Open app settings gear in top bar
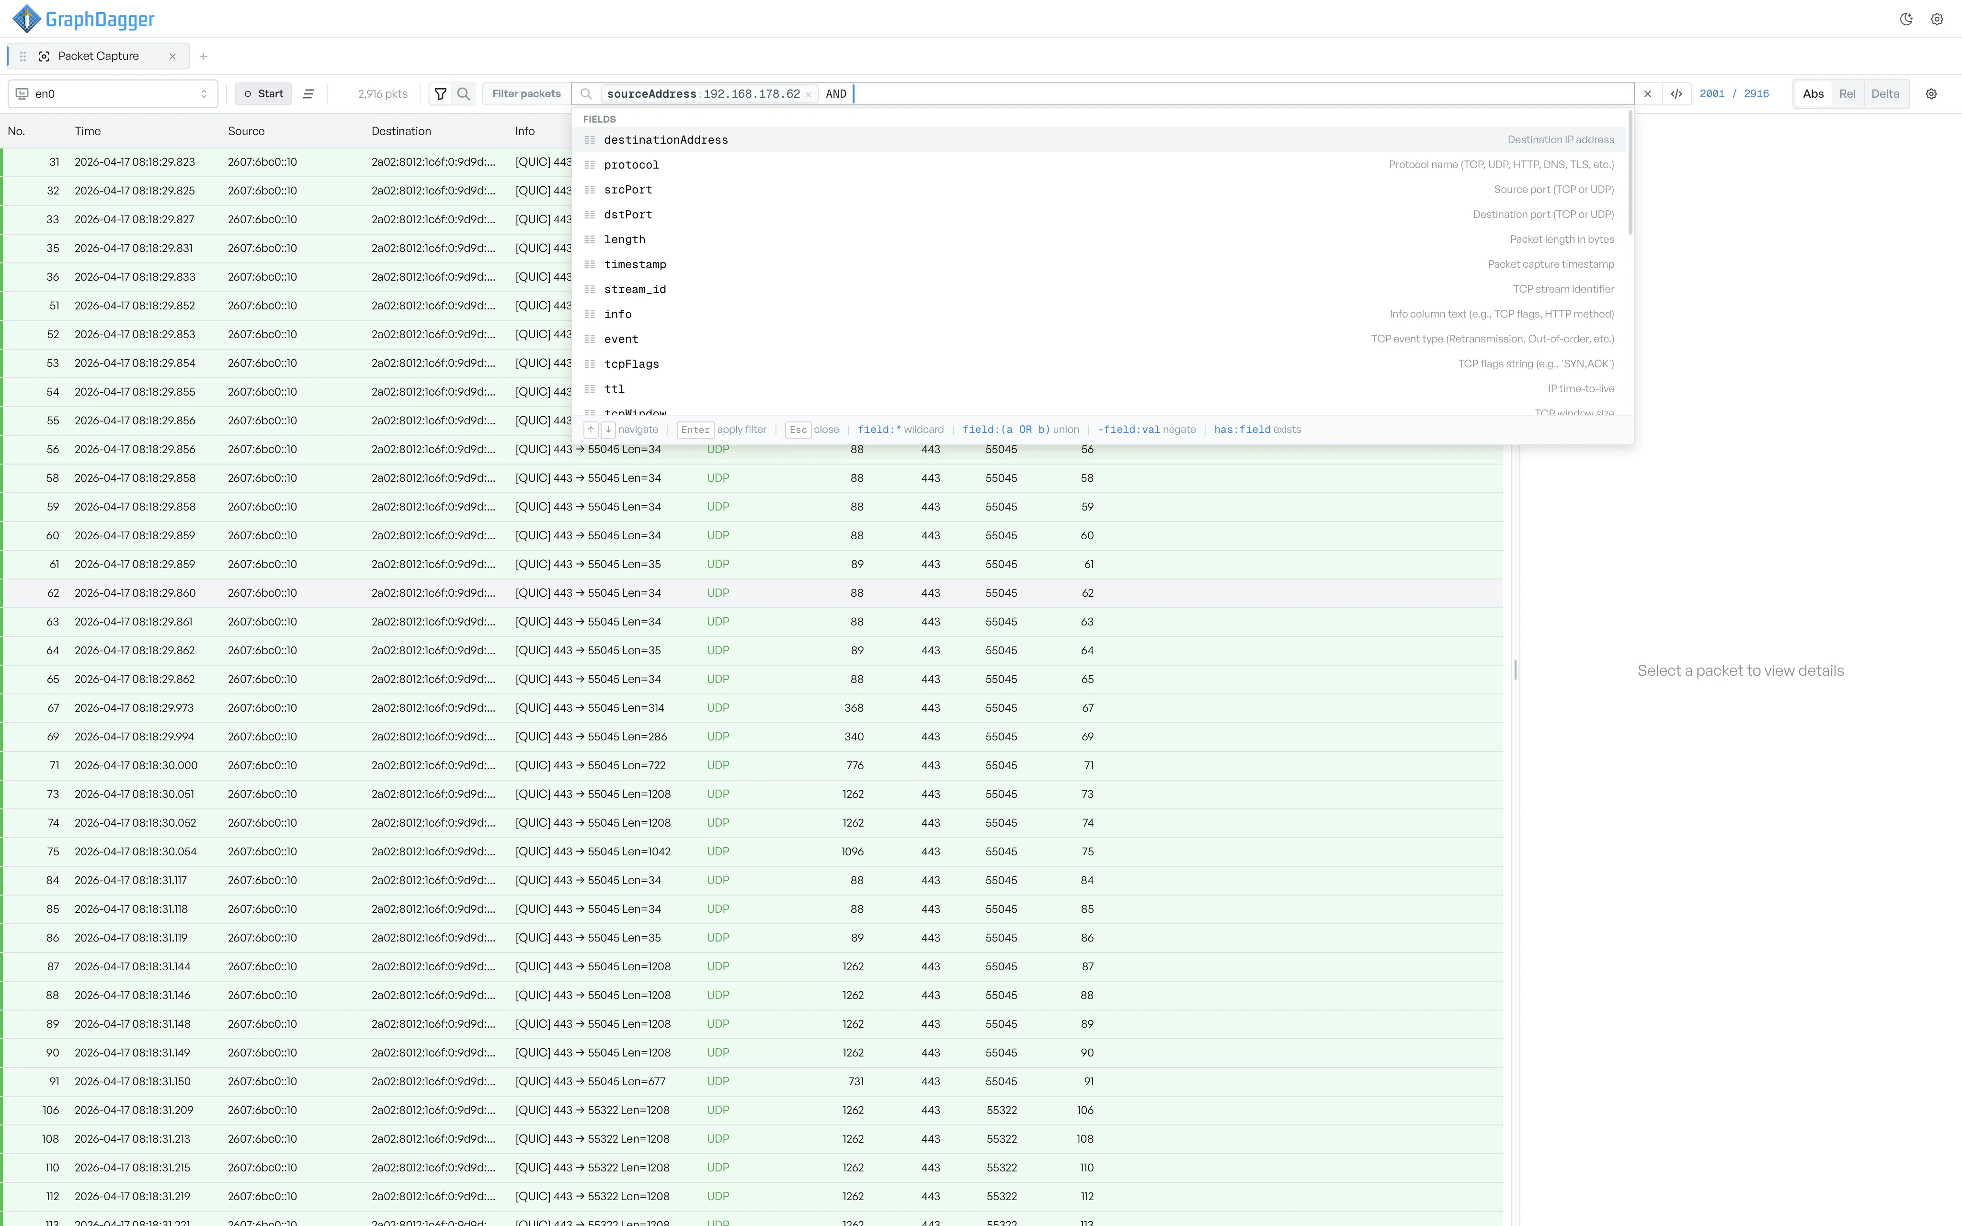1962x1226 pixels. pyautogui.click(x=1937, y=20)
